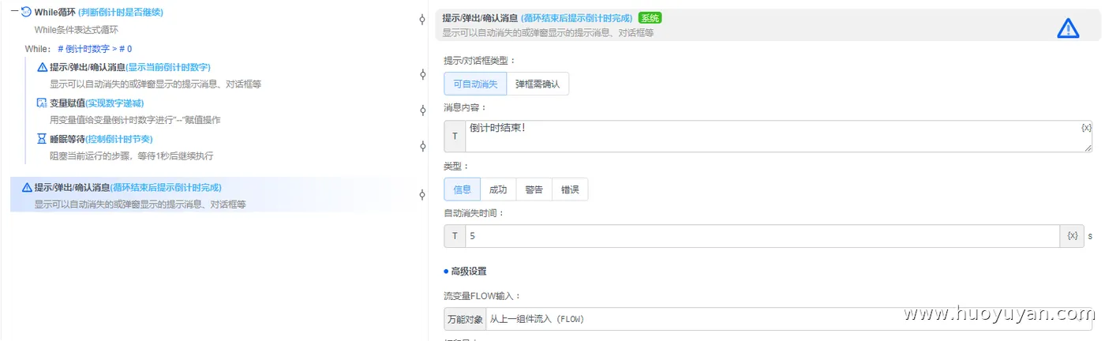Select the 变量赋值 (实现数字递减) step

click(x=96, y=103)
